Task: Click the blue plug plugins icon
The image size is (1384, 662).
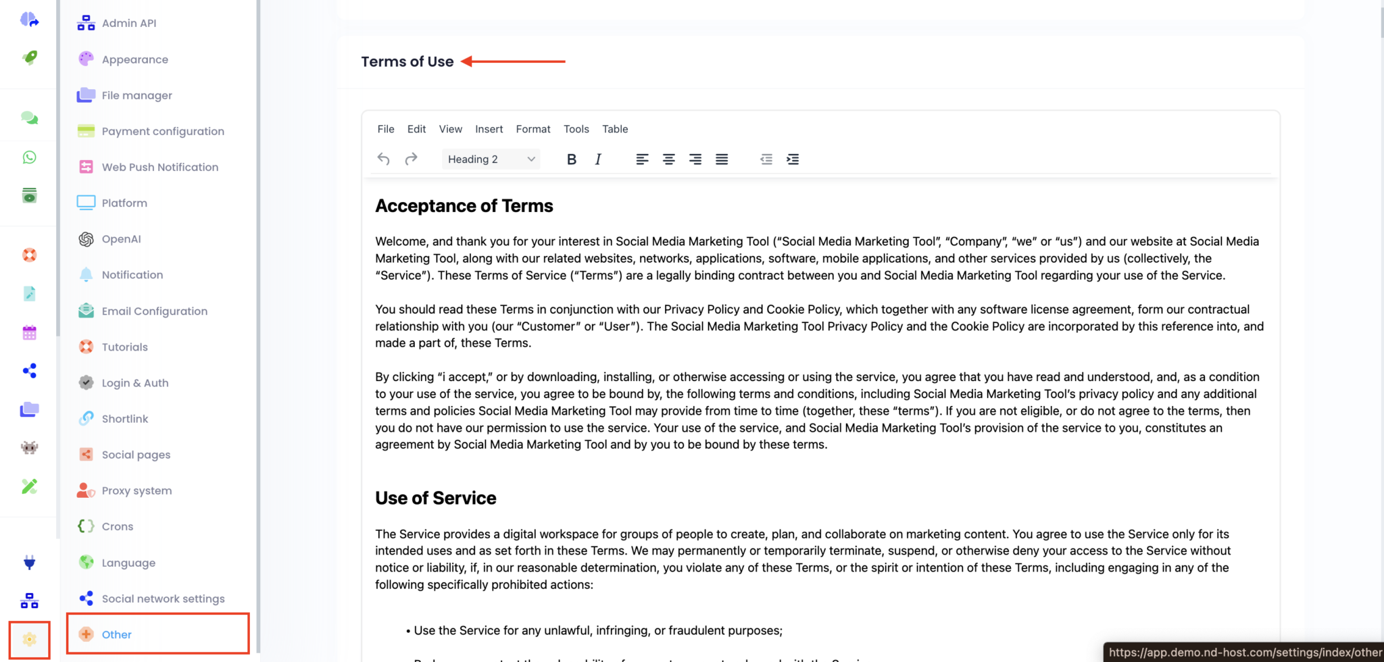Action: click(29, 563)
